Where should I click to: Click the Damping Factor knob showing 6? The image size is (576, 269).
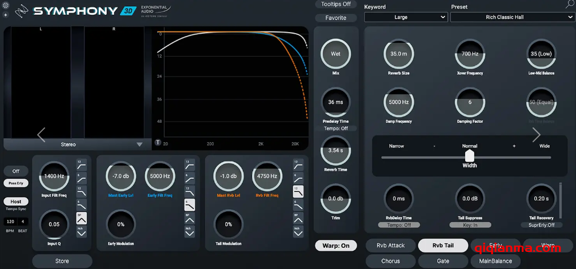click(x=470, y=102)
